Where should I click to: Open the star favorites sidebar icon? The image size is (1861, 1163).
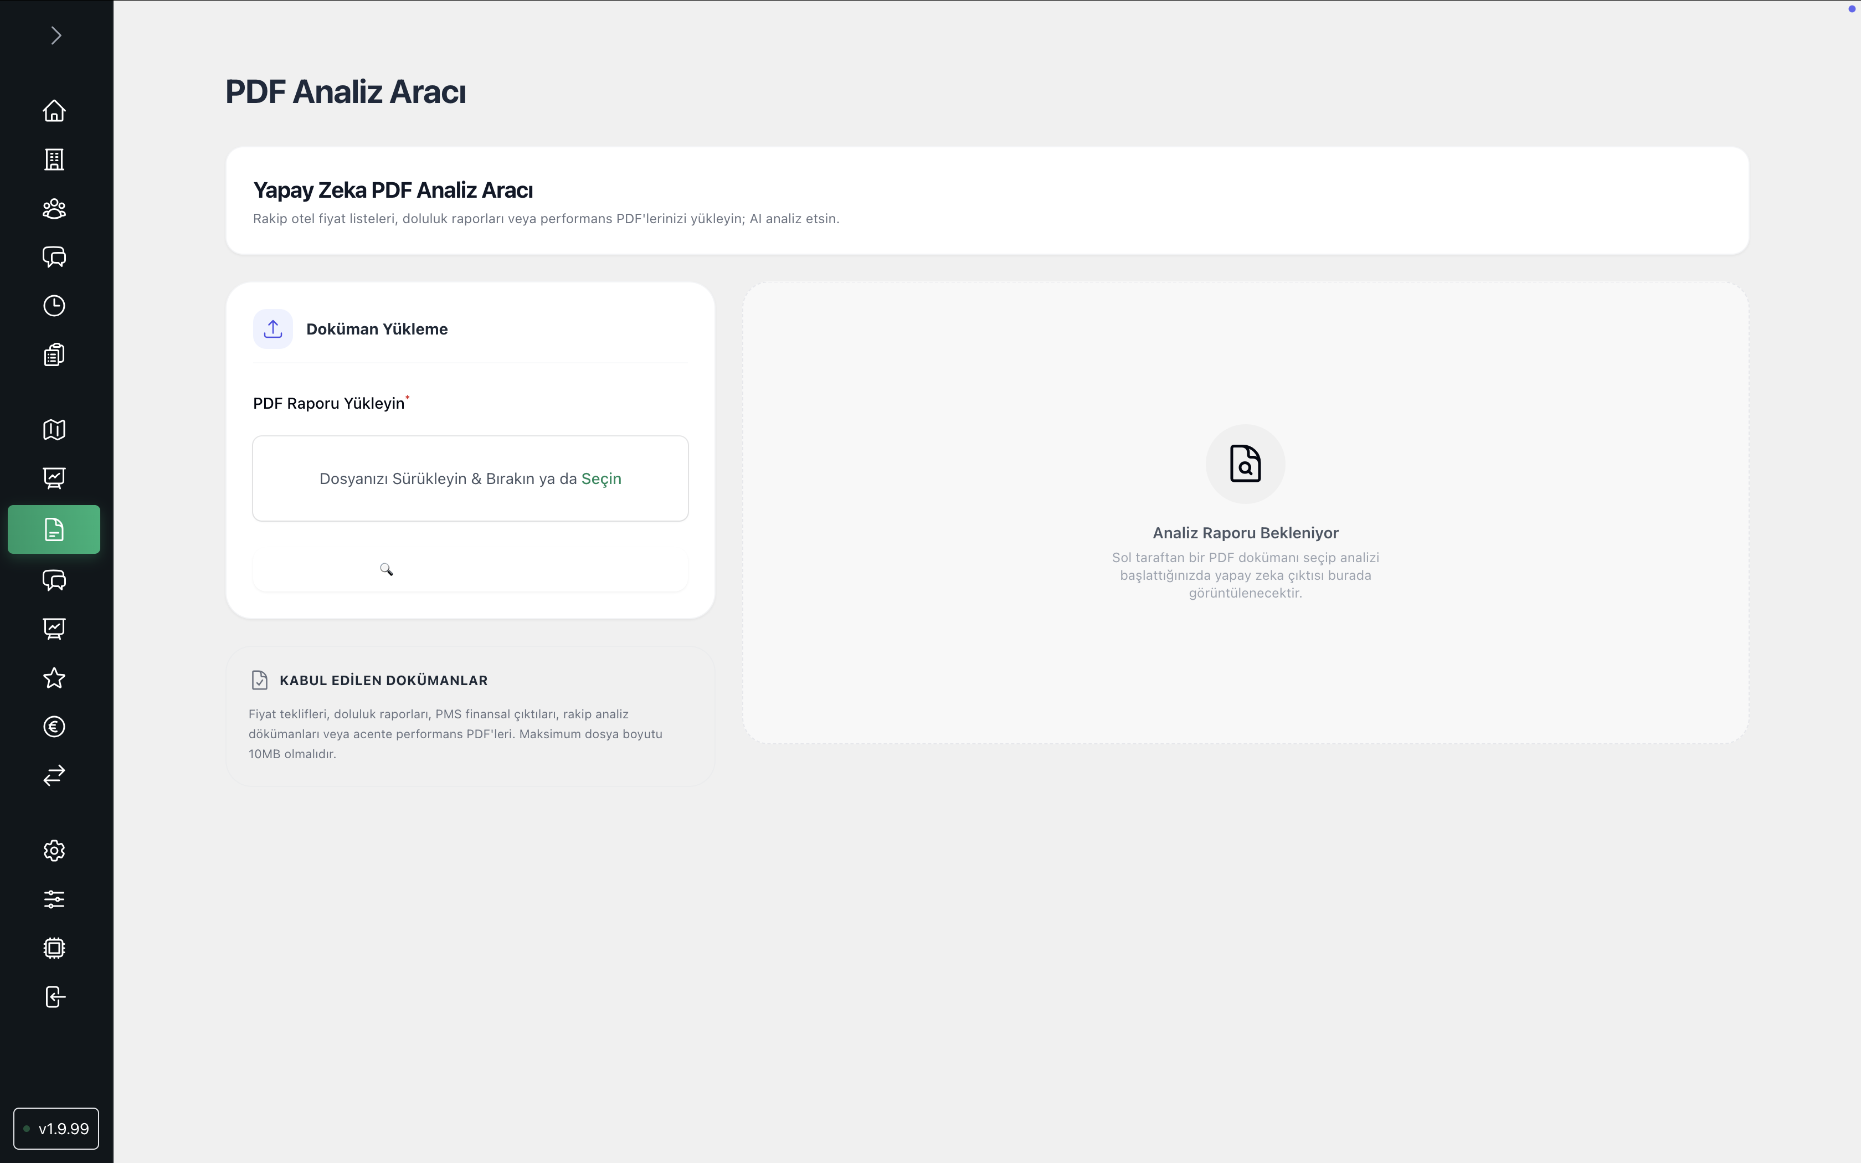click(54, 678)
